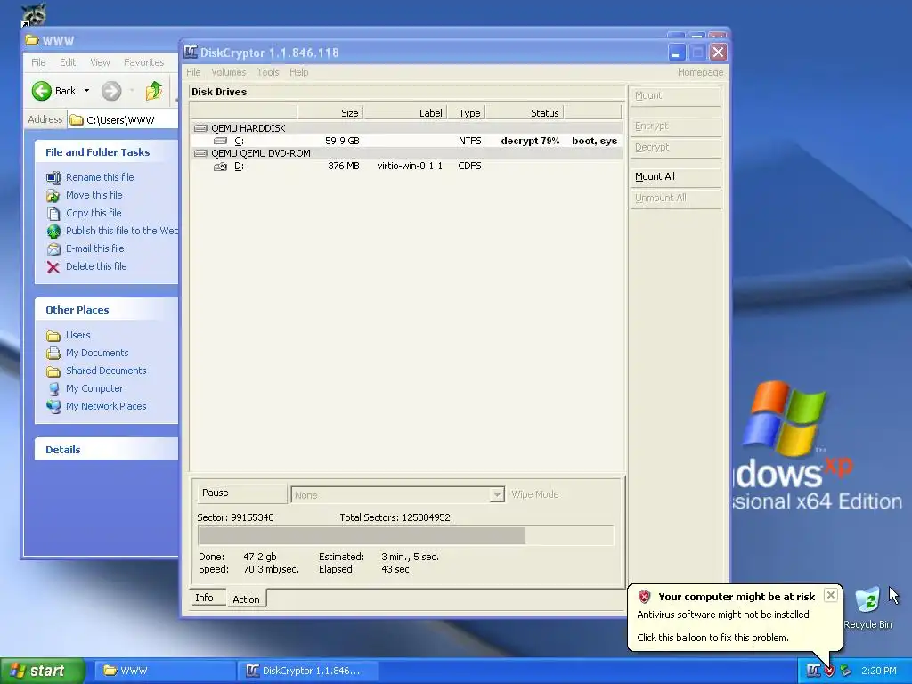Select the DiskCryptor taskbar button

[x=307, y=671]
